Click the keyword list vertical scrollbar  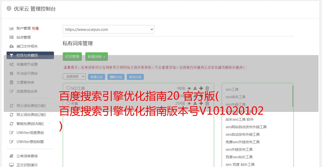[x=292, y=96]
